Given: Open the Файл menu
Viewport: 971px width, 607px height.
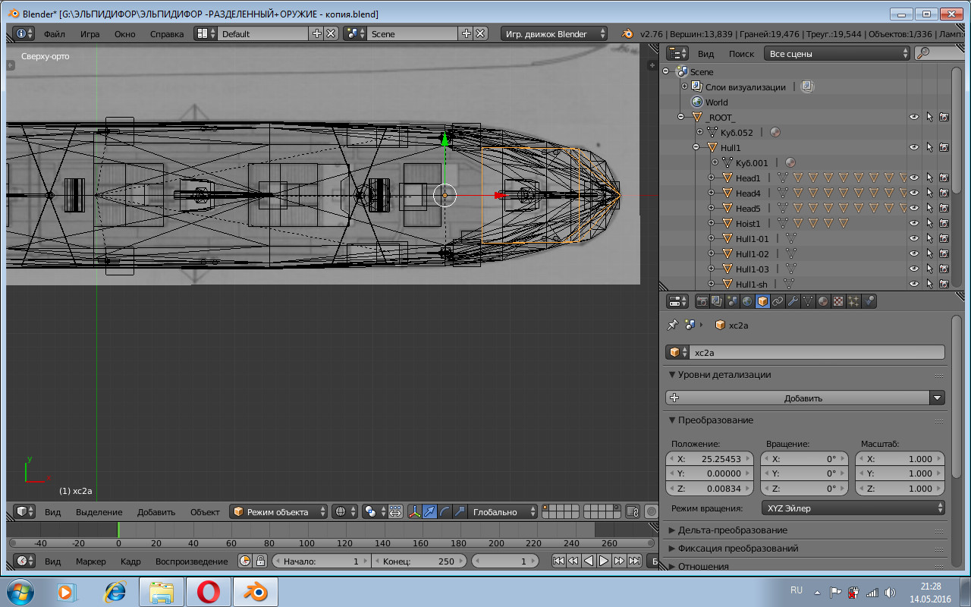Looking at the screenshot, I should tap(54, 34).
